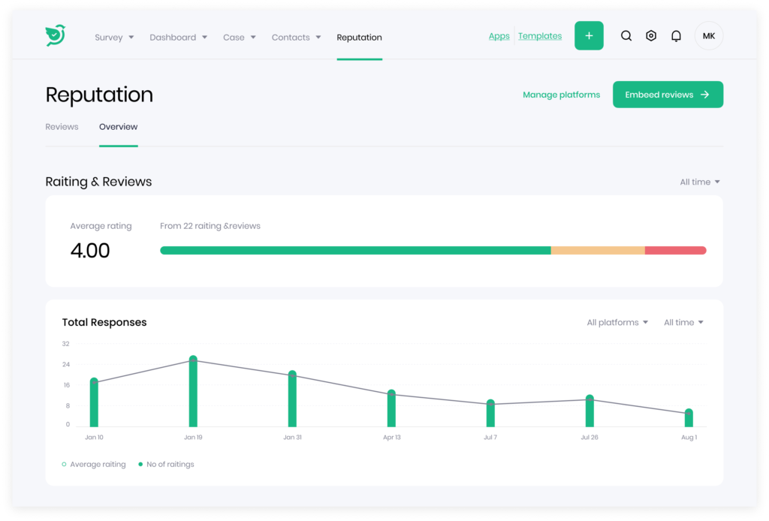Click the hexagon settings icon

click(651, 35)
